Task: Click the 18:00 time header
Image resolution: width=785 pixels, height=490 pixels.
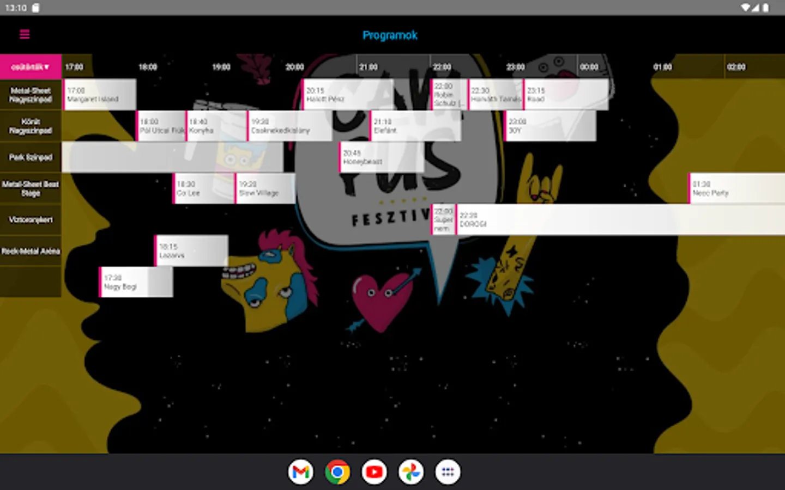Action: (x=148, y=67)
